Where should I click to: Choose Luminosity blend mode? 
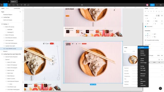(143, 85)
